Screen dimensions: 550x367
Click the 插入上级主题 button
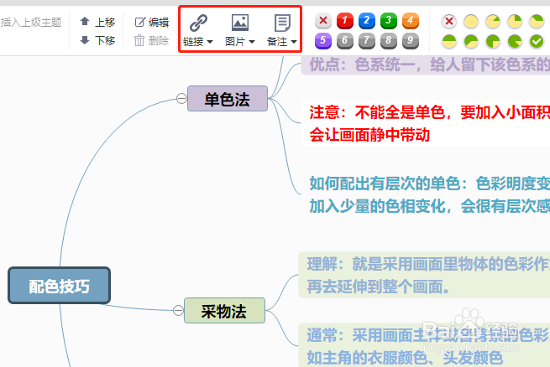[x=31, y=23]
